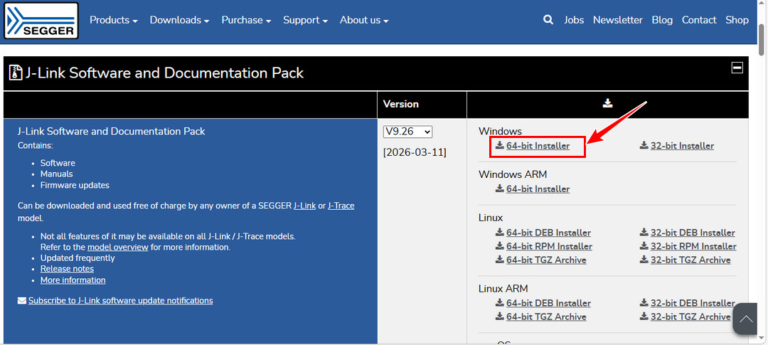768x345 pixels.
Task: Subscribe to J-Link software update notifications
Action: coord(120,301)
